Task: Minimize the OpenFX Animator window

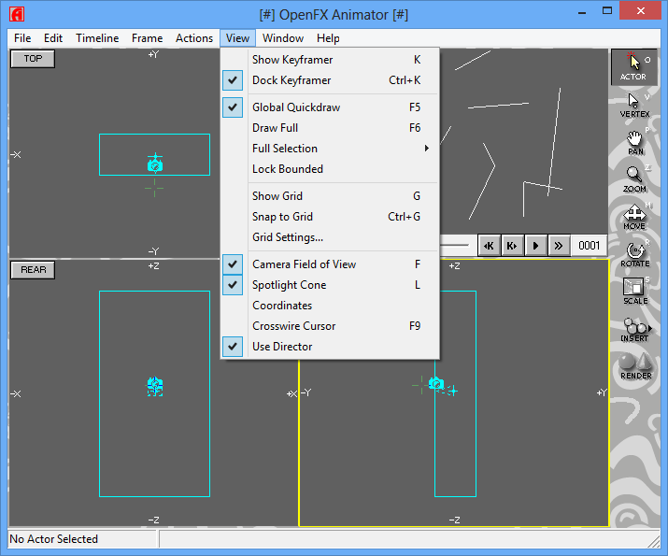Action: [582, 12]
